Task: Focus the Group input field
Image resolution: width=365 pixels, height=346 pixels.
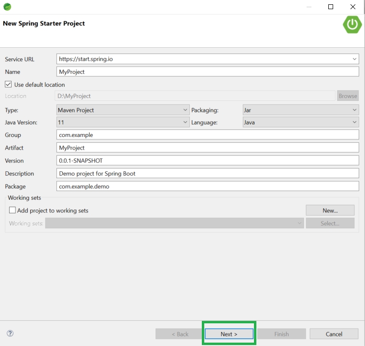Action: pos(208,135)
